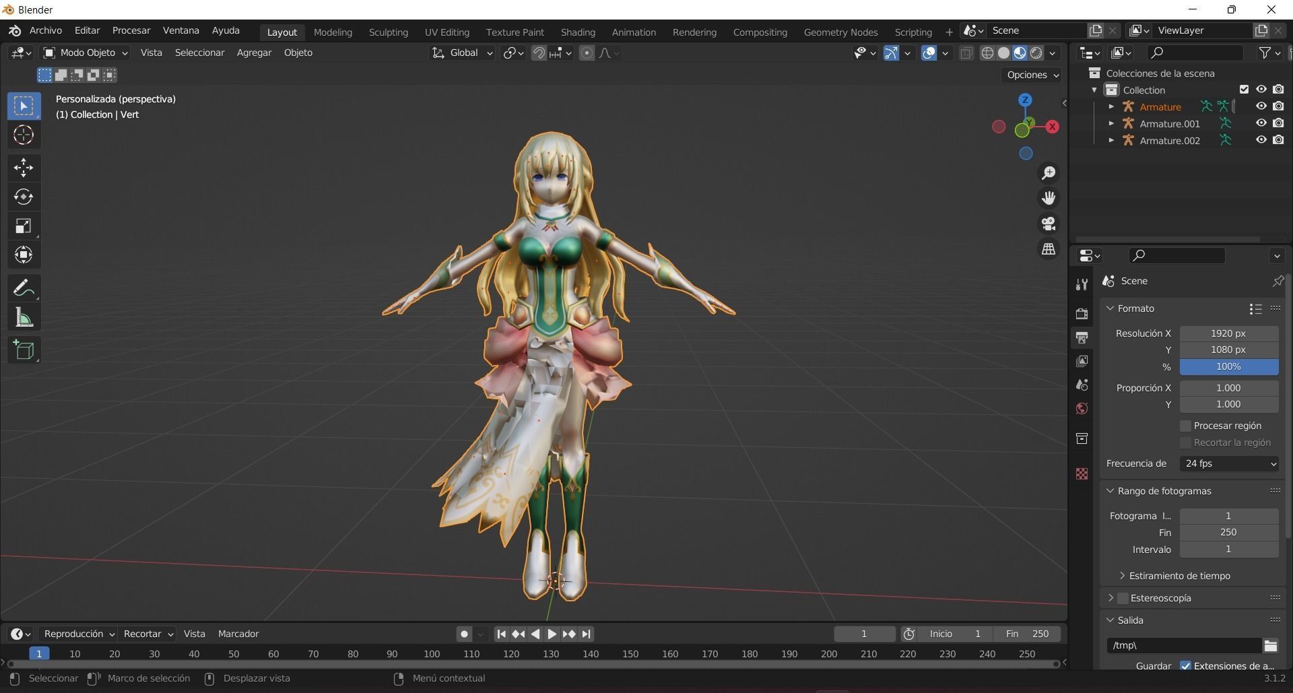
Task: Open the Output properties tab
Action: pyautogui.click(x=1082, y=337)
